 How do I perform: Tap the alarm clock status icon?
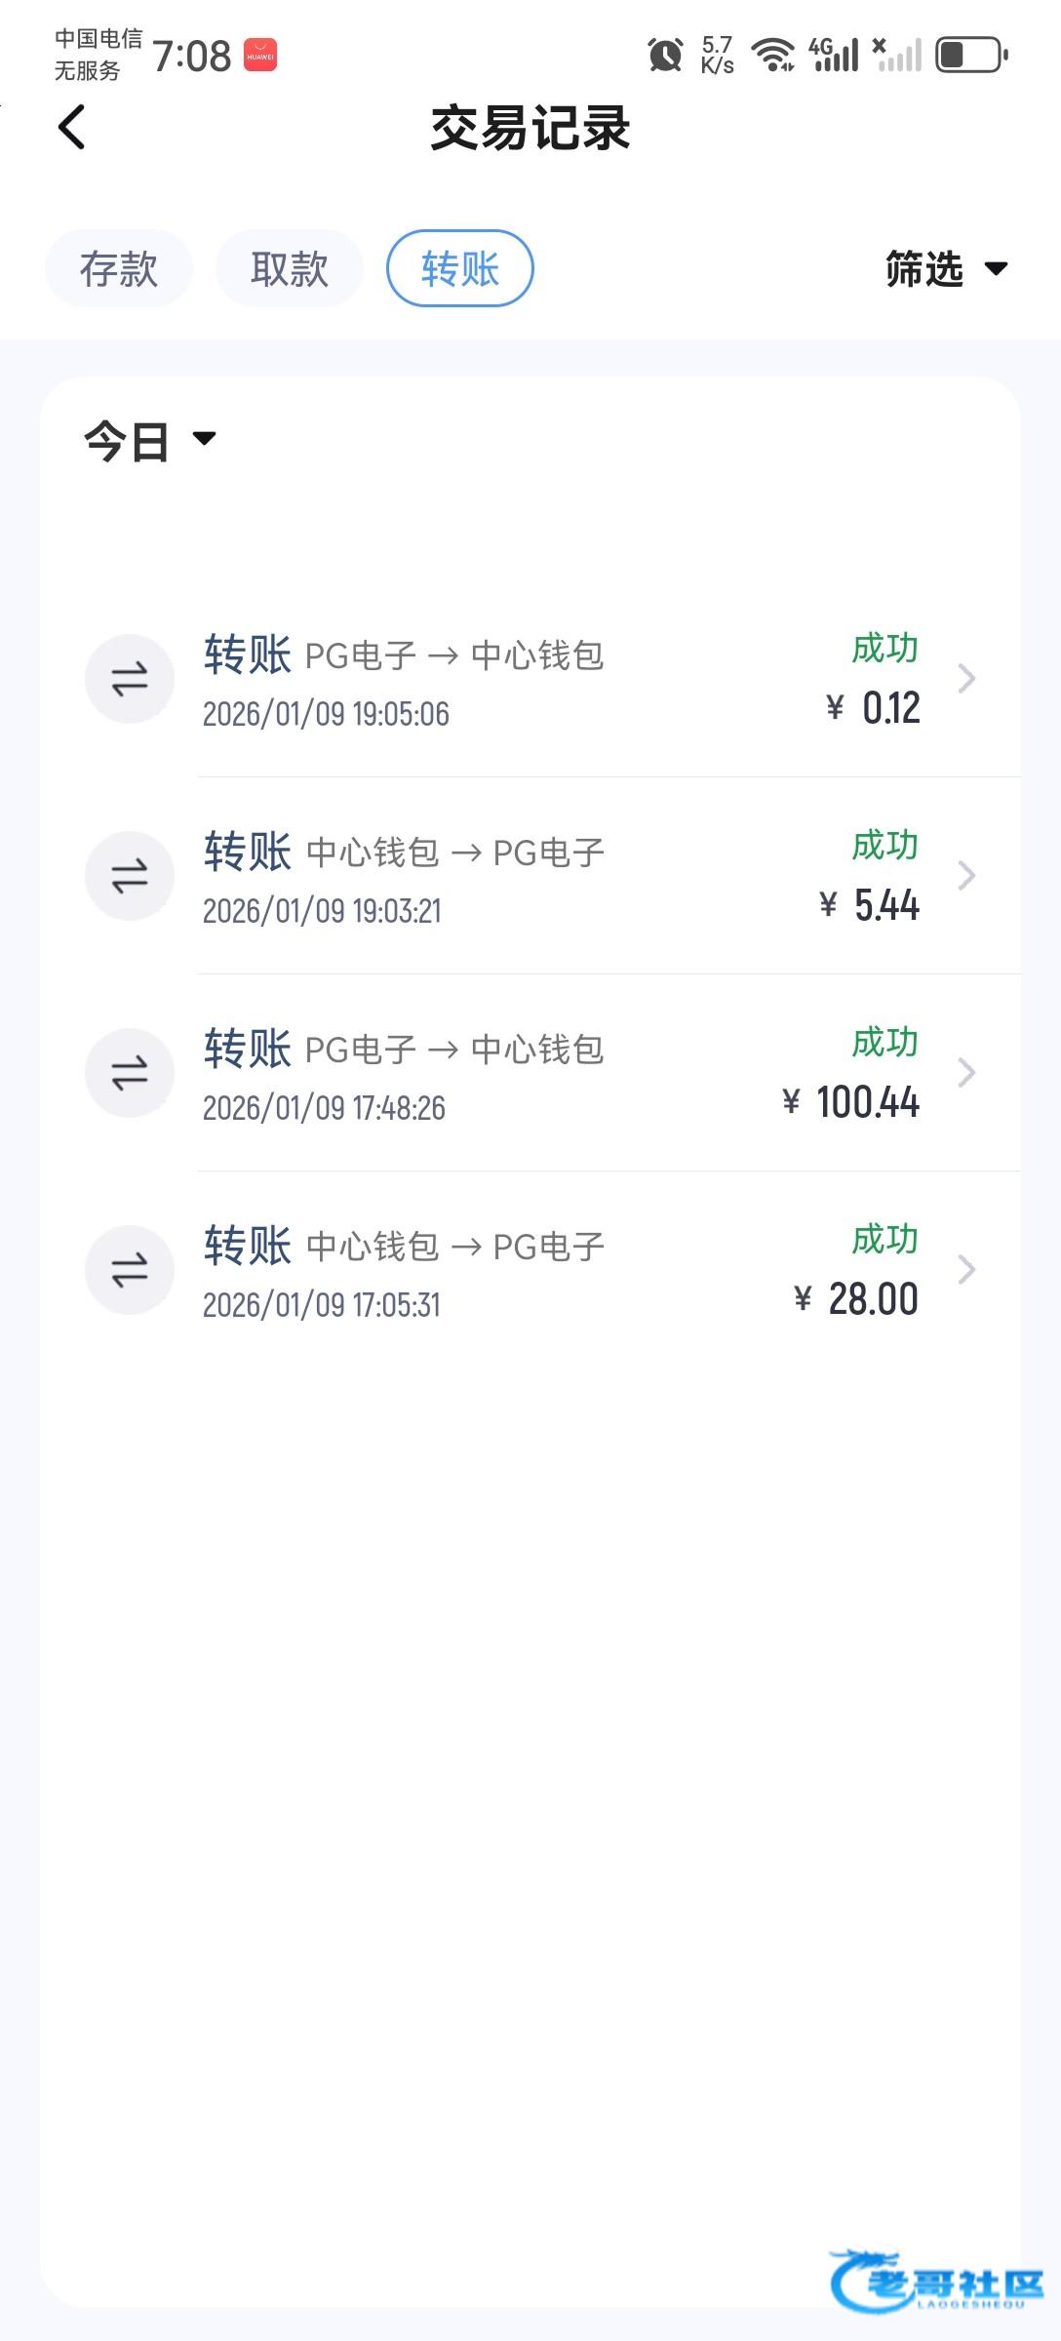pos(665,55)
